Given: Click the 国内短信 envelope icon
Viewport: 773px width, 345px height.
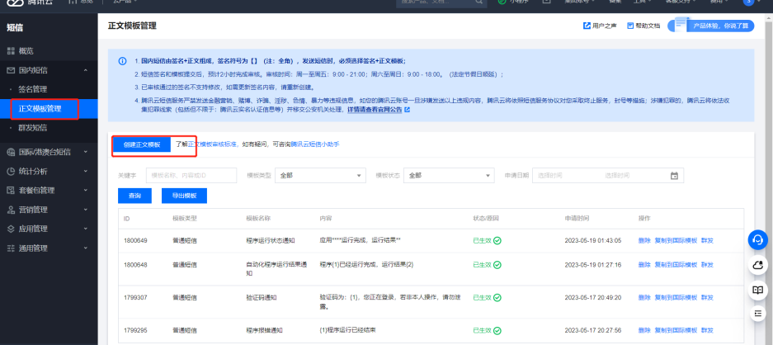Looking at the screenshot, I should [x=11, y=70].
